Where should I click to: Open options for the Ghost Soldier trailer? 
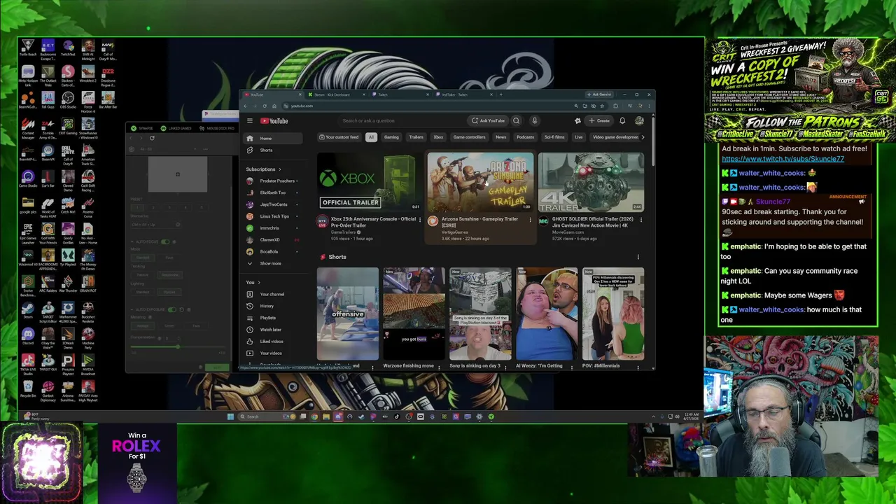click(640, 219)
